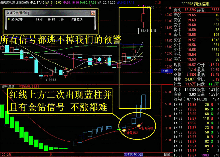
Task: Click 庄家轨迹: 34.78 indicator value
Action: coord(29,87)
